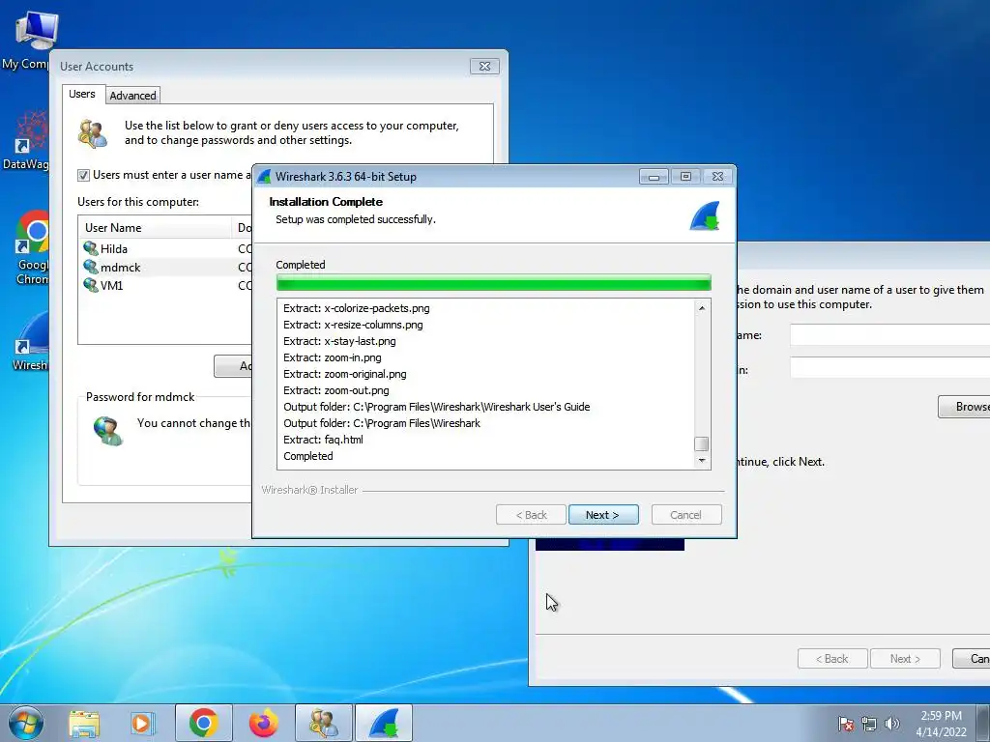Screen dimensions: 990x742
Task: Click the Next button in the add-user wizard
Action: [905, 659]
